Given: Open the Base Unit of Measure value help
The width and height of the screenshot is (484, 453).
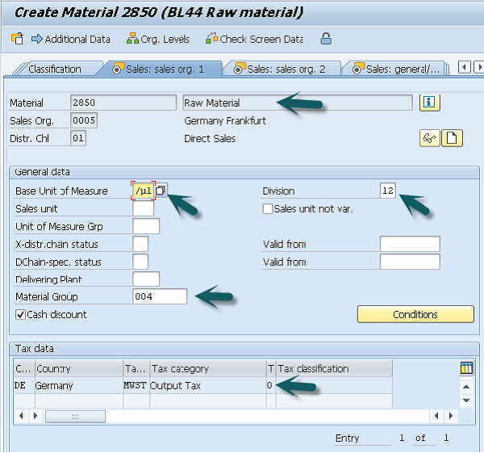Looking at the screenshot, I should click(161, 191).
